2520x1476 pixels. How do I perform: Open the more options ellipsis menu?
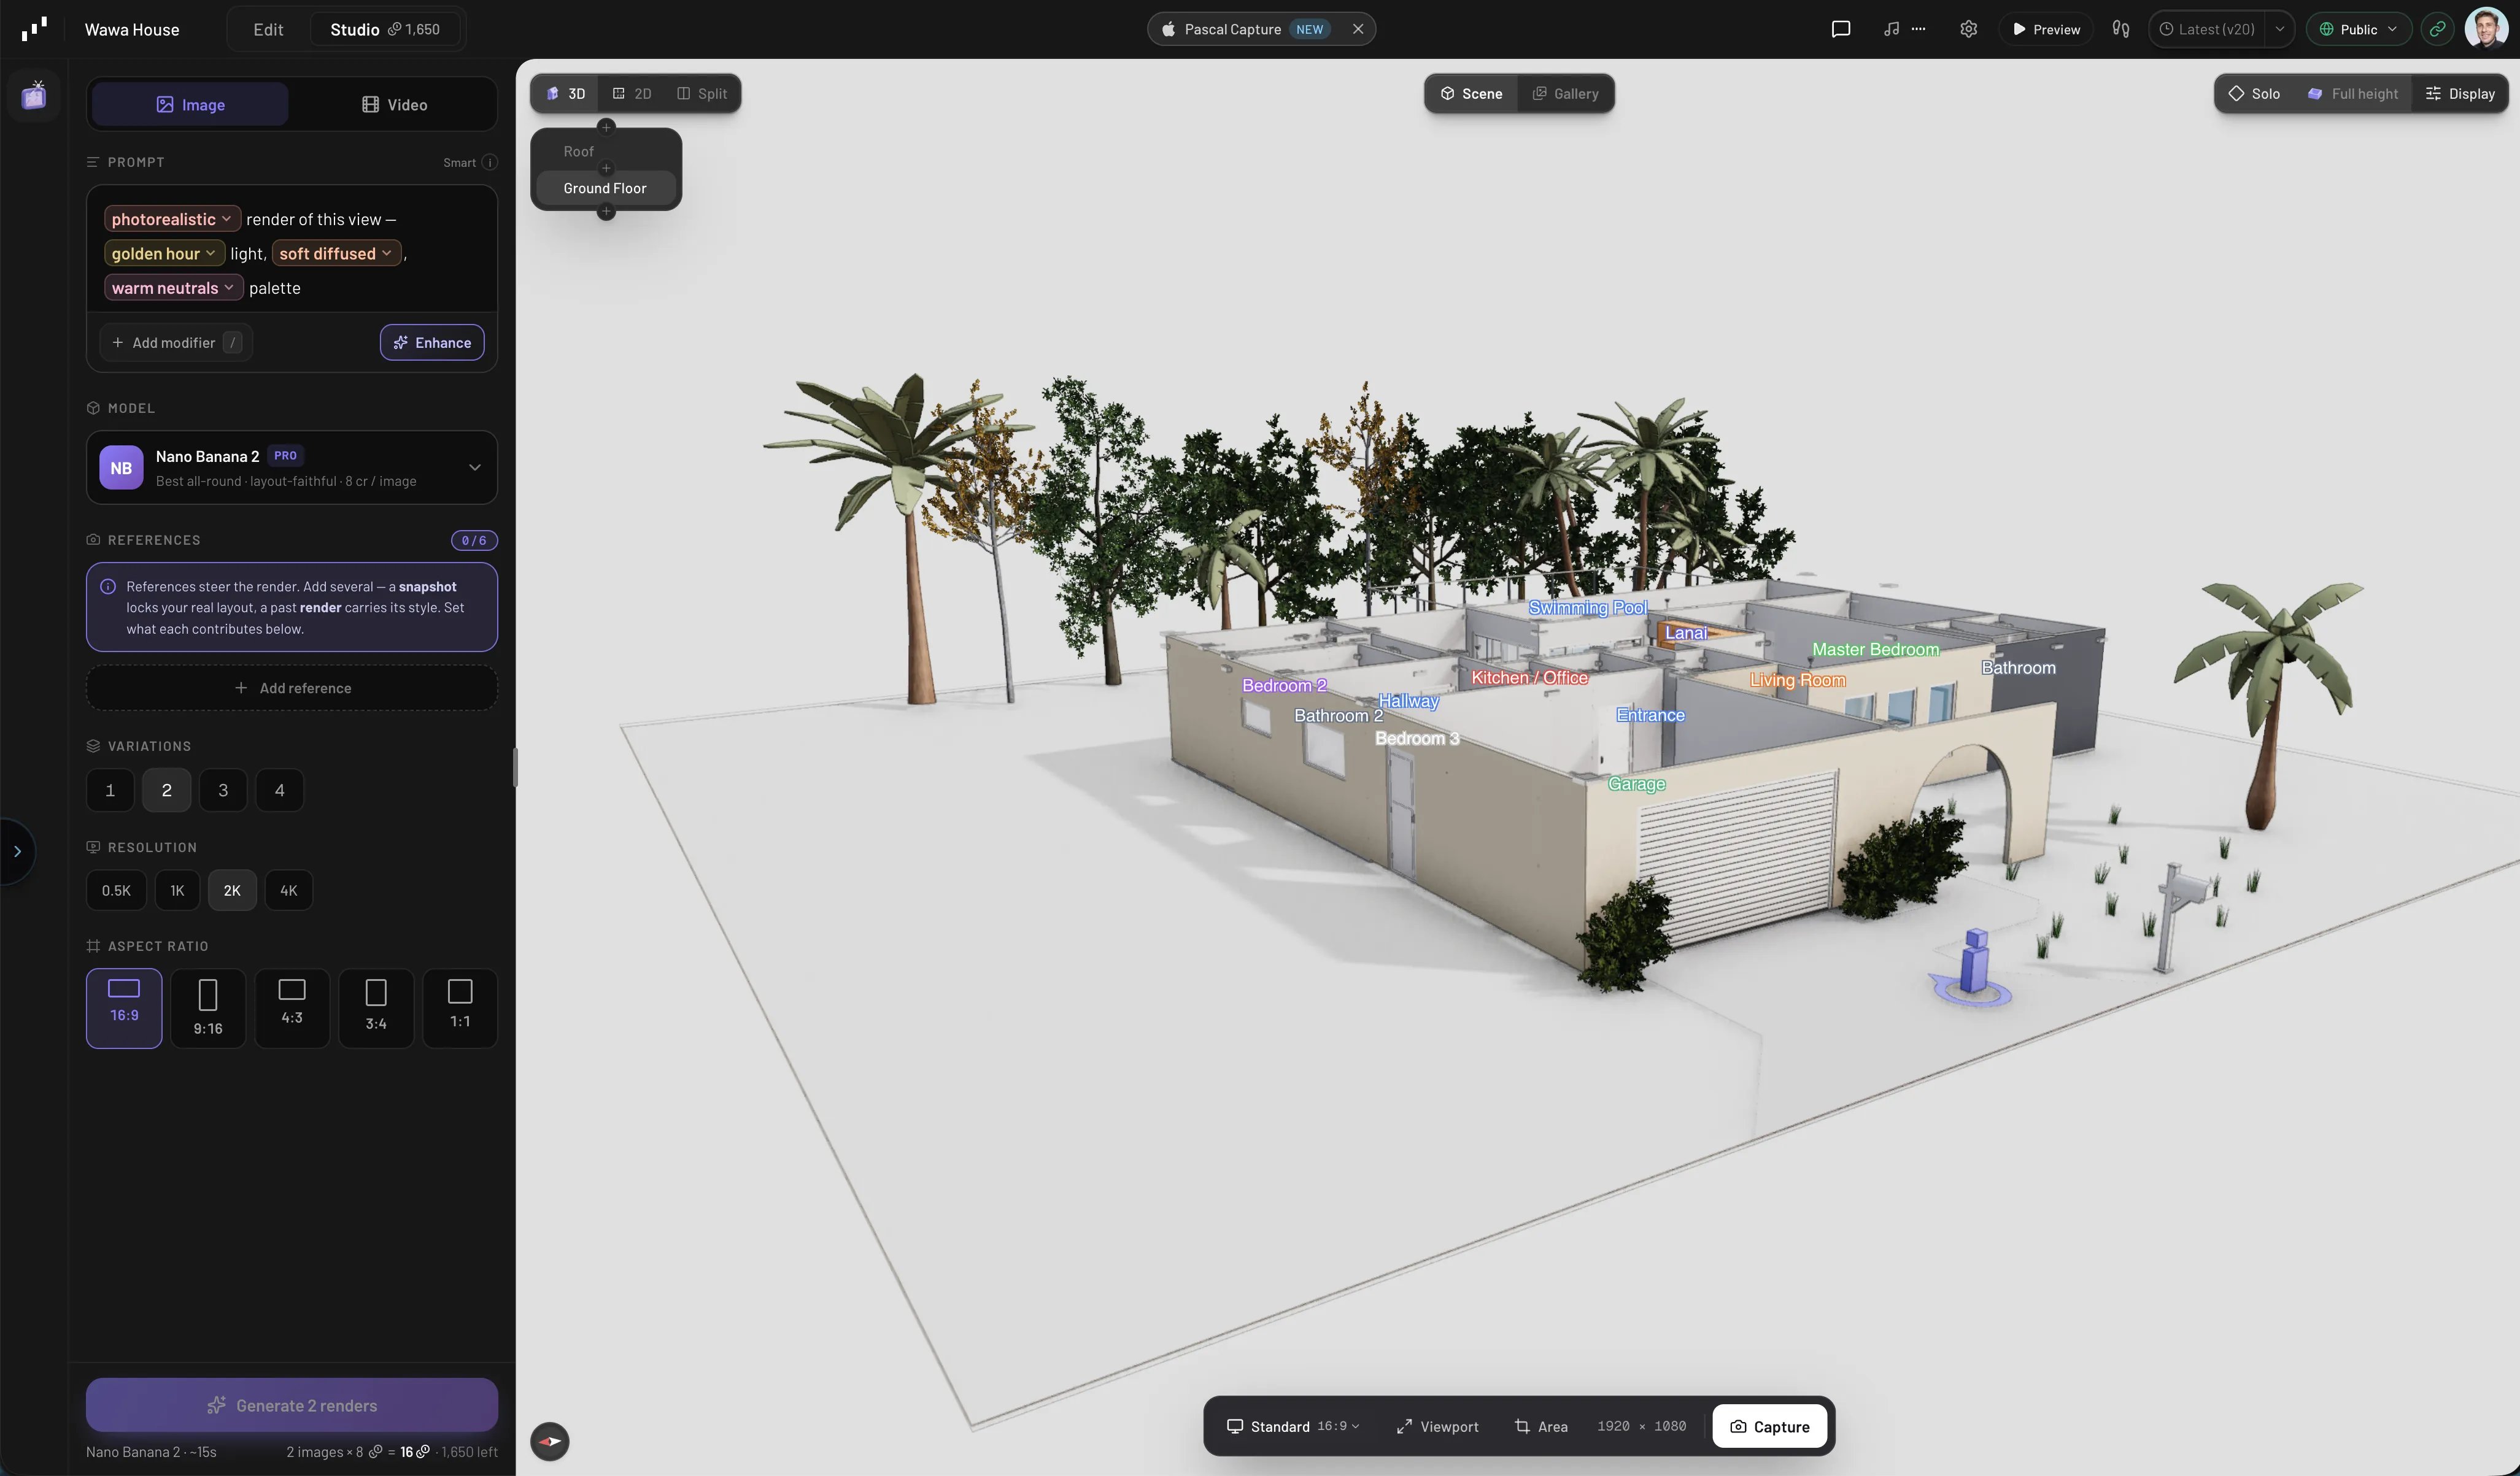(x=1918, y=29)
